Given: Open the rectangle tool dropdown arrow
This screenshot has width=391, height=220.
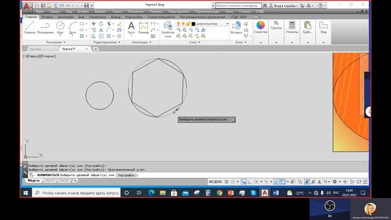Looking at the screenshot, I should [x=86, y=24].
